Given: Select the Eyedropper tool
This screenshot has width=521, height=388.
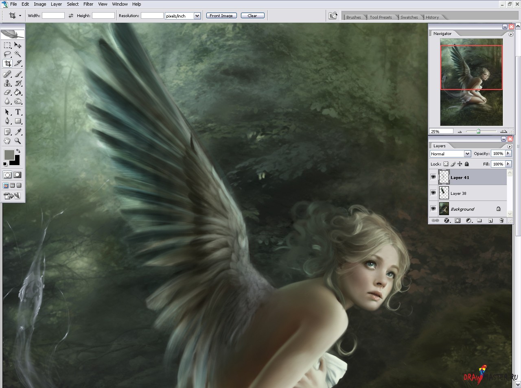Looking at the screenshot, I should click(18, 132).
